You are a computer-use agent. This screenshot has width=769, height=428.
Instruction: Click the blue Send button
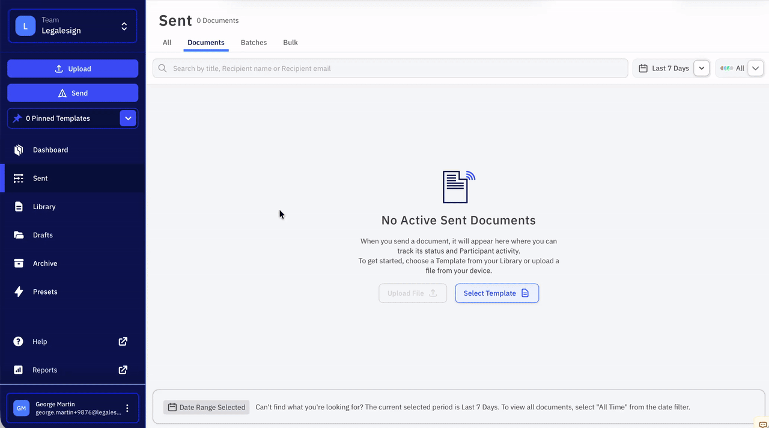pyautogui.click(x=72, y=93)
